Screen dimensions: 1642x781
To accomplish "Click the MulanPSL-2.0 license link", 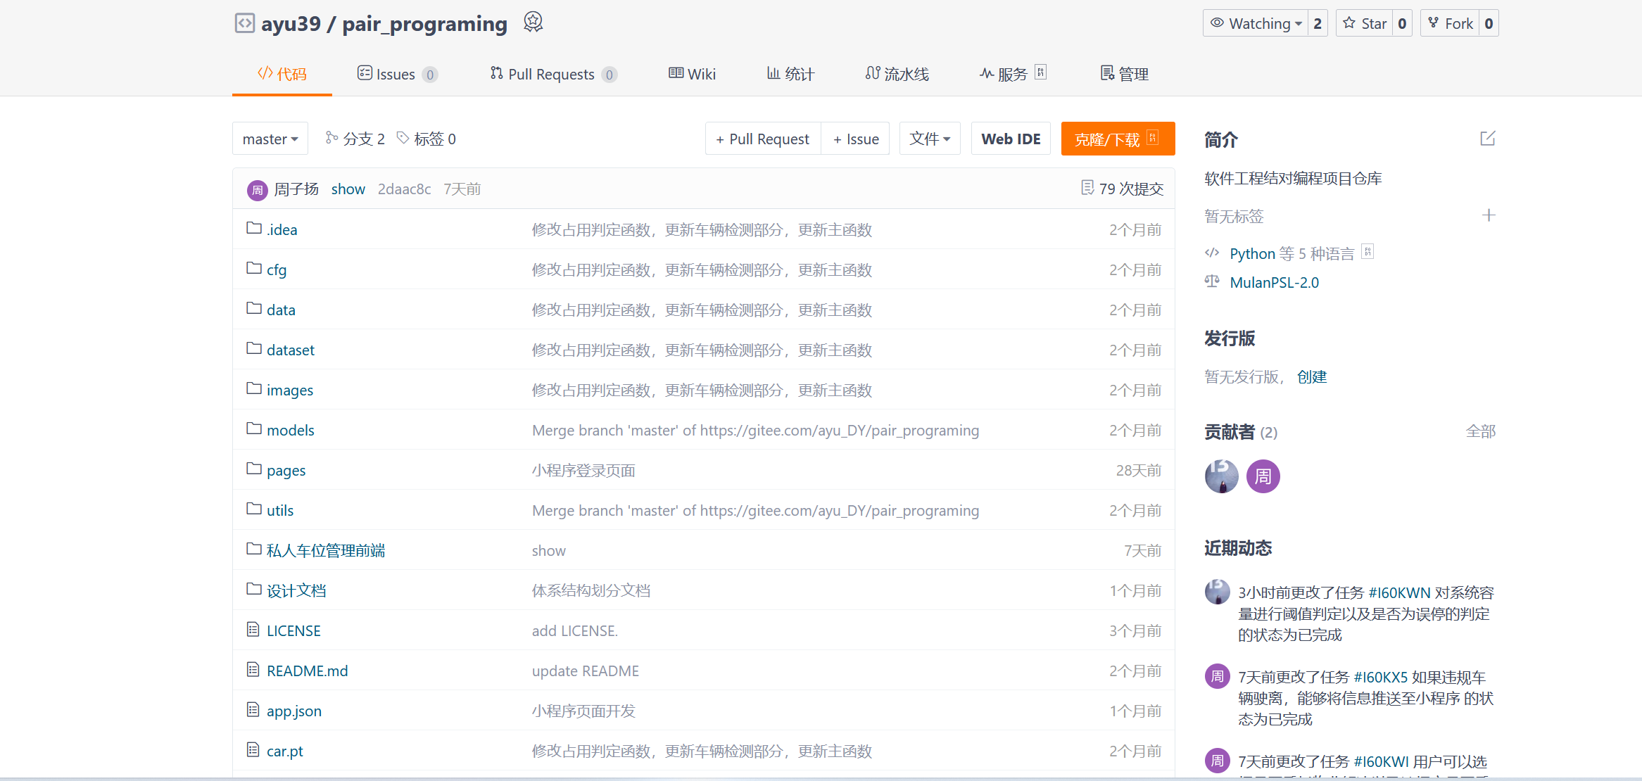I will pyautogui.click(x=1274, y=282).
